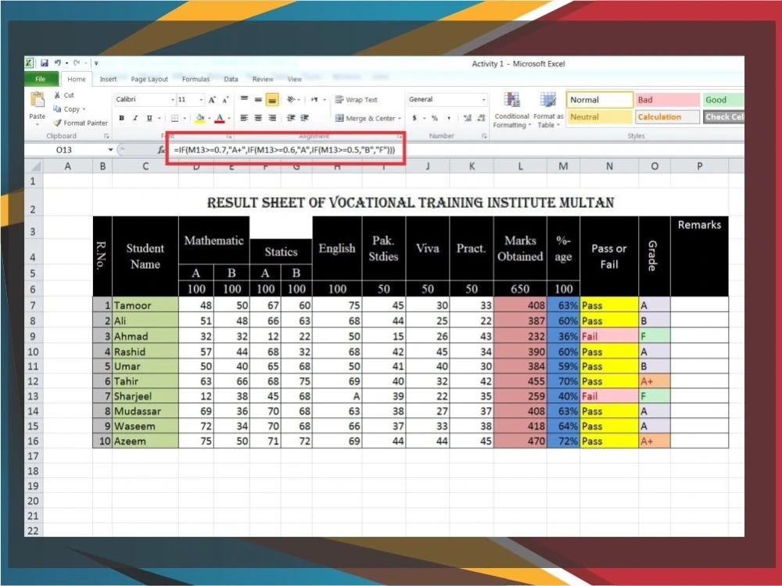The image size is (782, 586).
Task: Select column M header
Action: coord(563,166)
